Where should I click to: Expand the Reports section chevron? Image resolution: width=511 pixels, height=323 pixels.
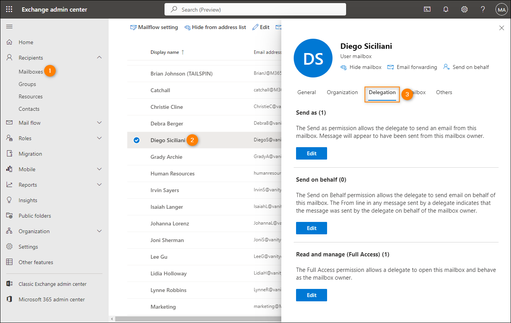(99, 185)
